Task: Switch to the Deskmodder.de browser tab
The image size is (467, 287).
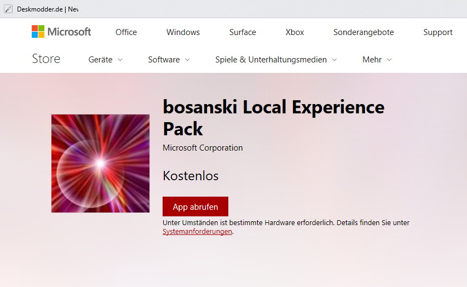Action: click(x=42, y=9)
